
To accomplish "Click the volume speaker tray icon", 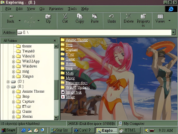I will tap(147, 130).
